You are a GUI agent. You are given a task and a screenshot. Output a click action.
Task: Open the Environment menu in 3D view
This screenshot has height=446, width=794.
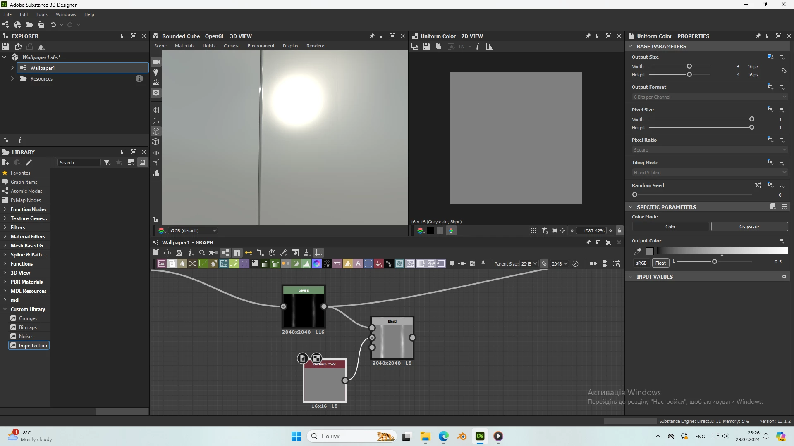[x=261, y=46]
